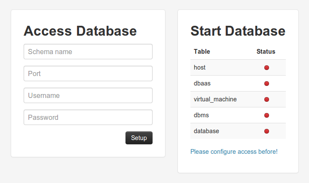This screenshot has width=309, height=183.
Task: Click the Password input field
Action: (88, 117)
